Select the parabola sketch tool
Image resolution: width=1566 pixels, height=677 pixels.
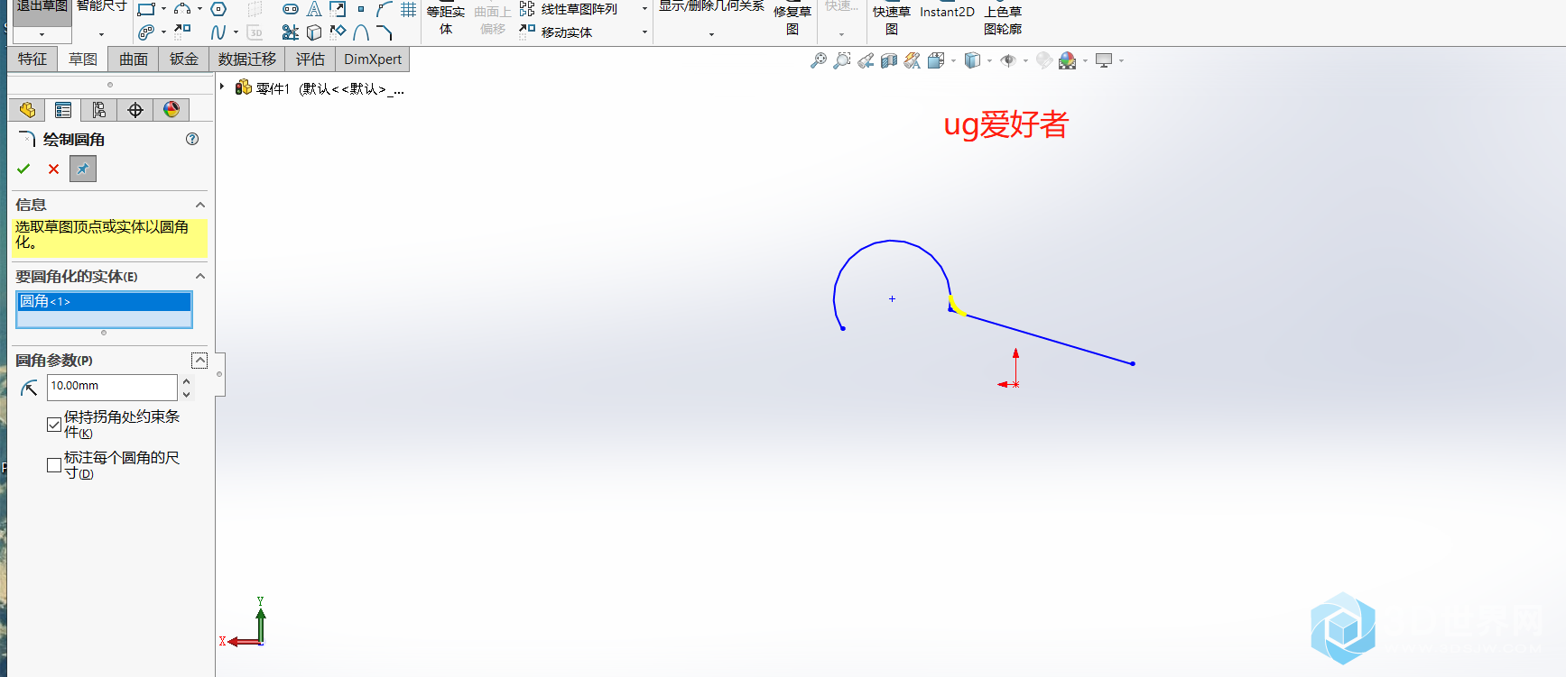361,32
